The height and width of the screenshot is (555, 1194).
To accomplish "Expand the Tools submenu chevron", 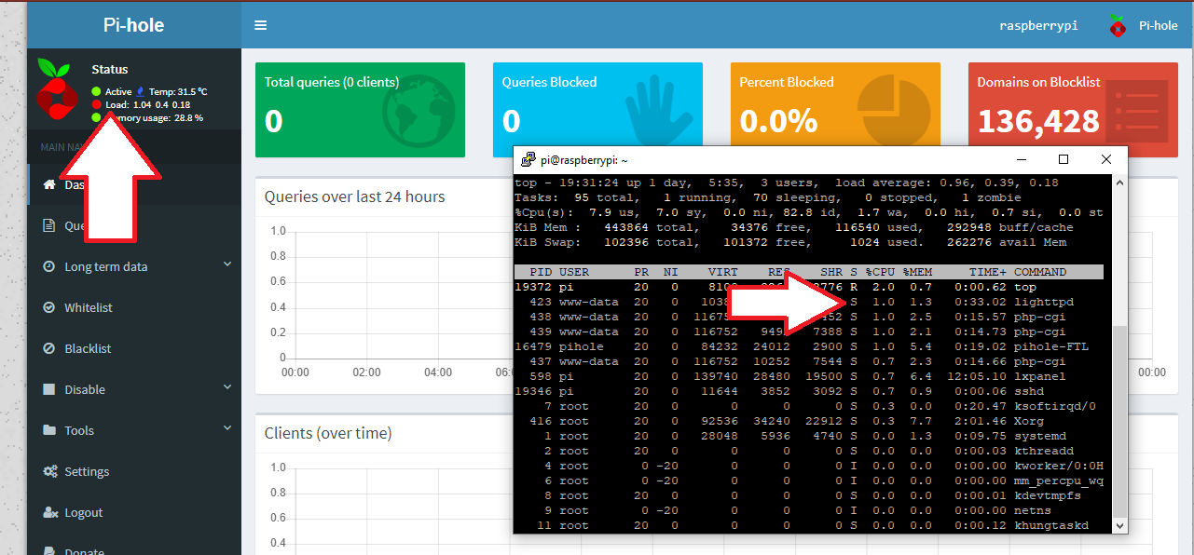I will click(x=227, y=429).
